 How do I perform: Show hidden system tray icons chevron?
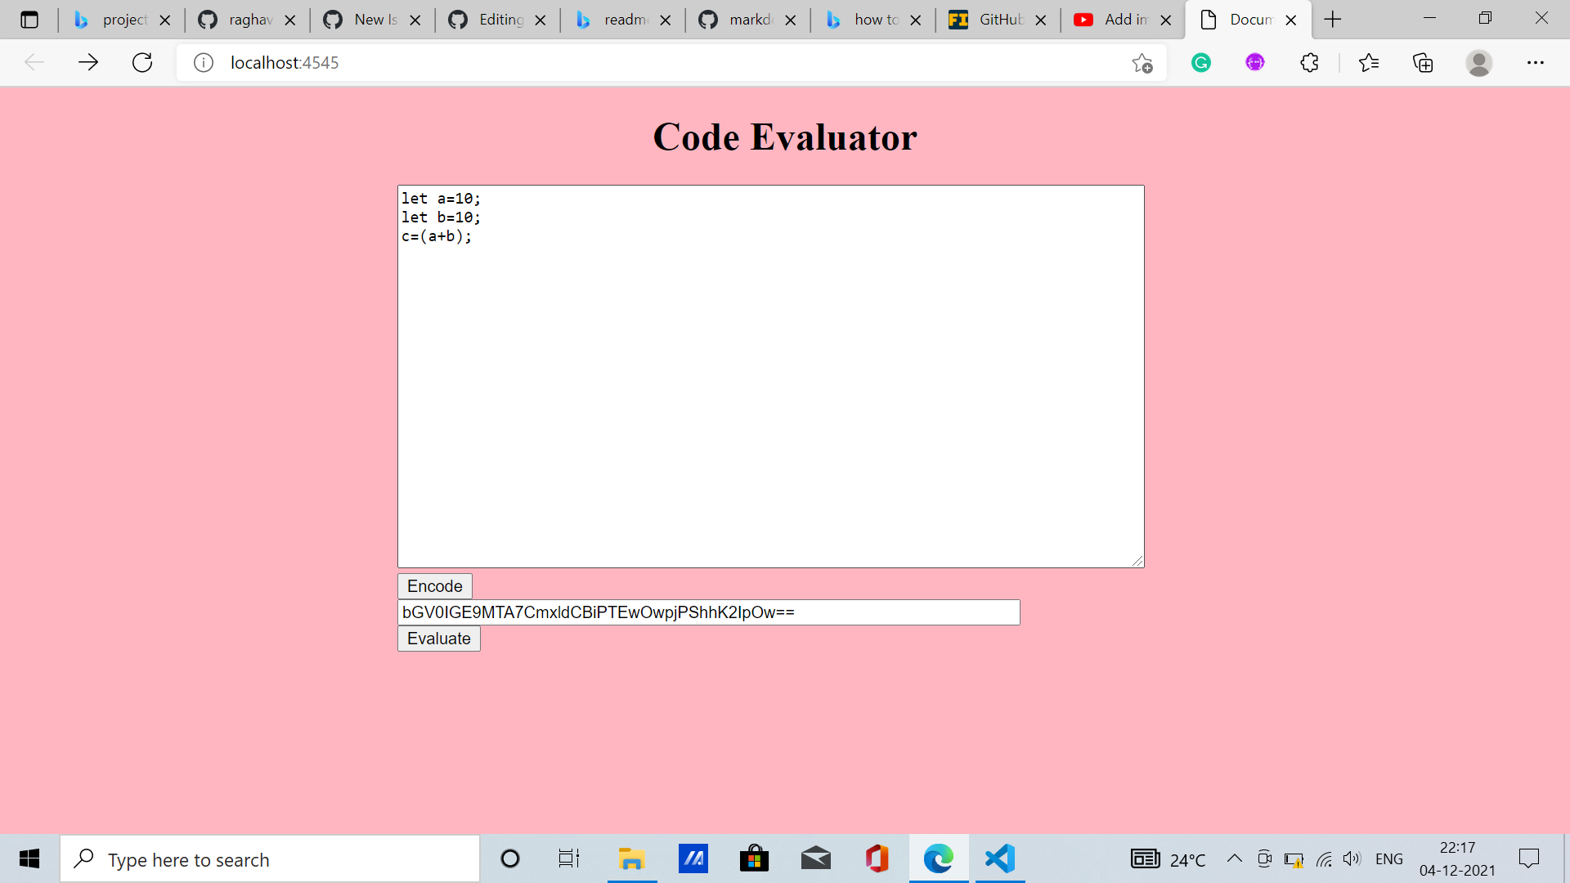[1235, 858]
